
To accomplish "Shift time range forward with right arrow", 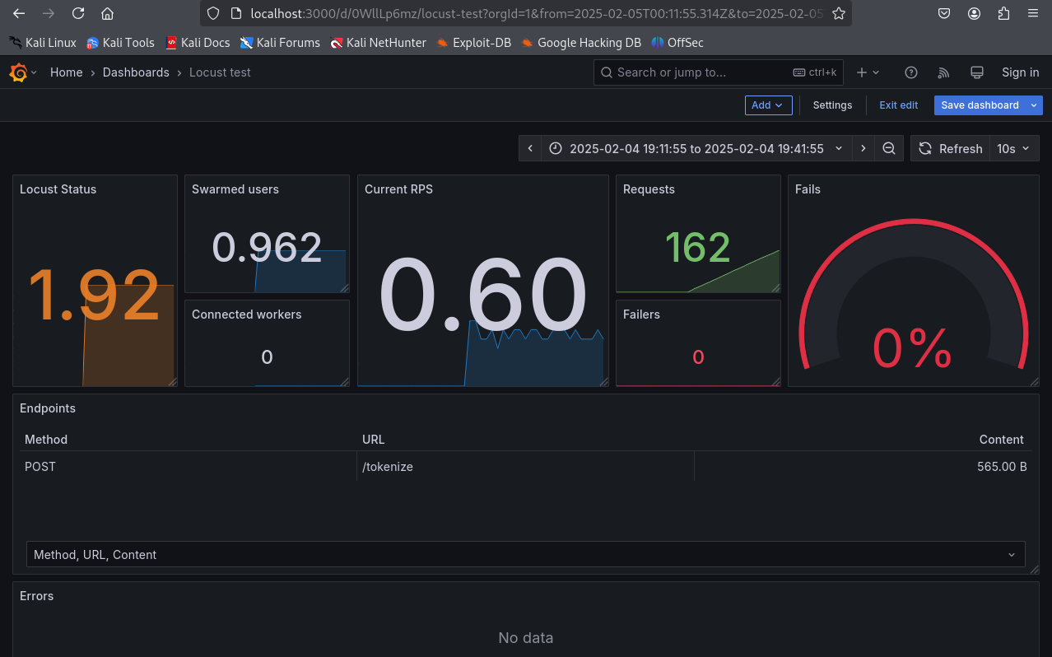I will (x=863, y=148).
